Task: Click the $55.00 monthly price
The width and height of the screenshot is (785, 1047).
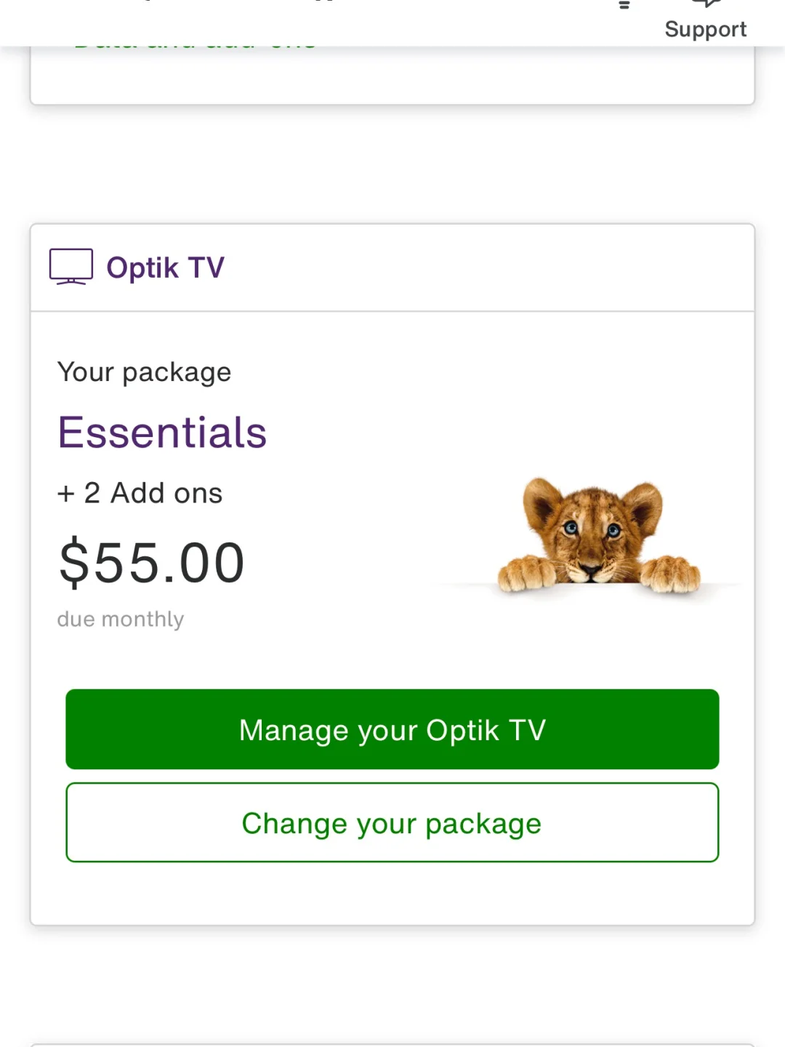Action: point(152,563)
